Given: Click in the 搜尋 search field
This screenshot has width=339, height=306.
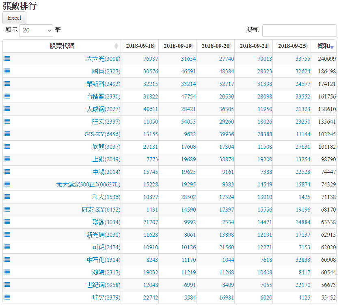Looking at the screenshot, I should (x=299, y=30).
